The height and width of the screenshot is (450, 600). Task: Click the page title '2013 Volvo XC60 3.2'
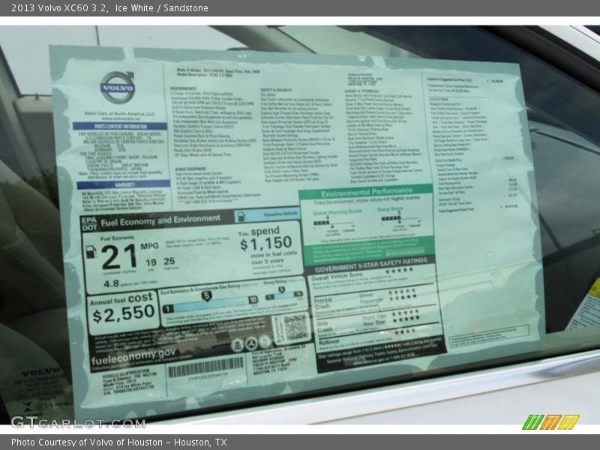[59, 8]
